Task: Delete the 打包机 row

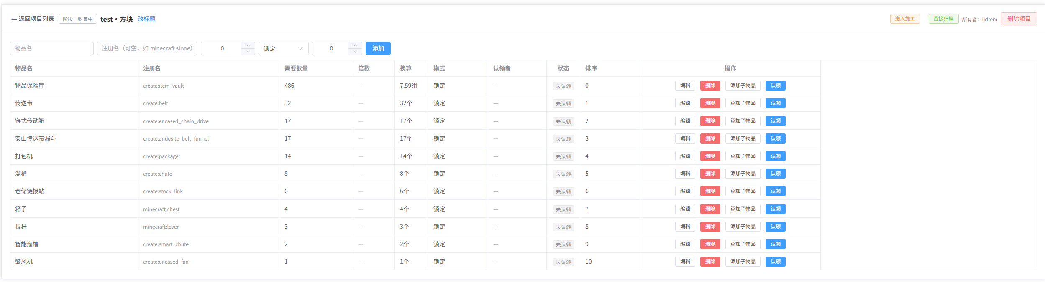Action: click(x=710, y=156)
